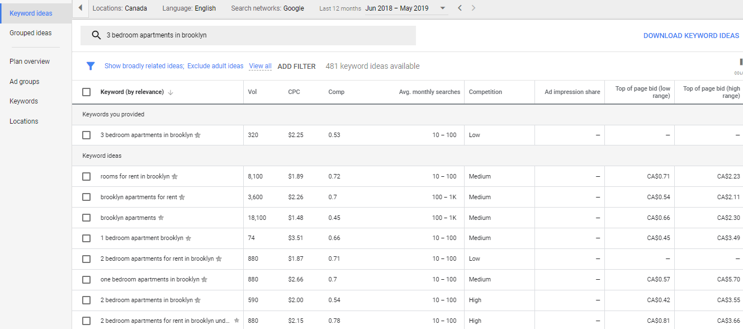Image resolution: width=743 pixels, height=329 pixels.
Task: Click the Last 12 months label
Action: (x=340, y=9)
